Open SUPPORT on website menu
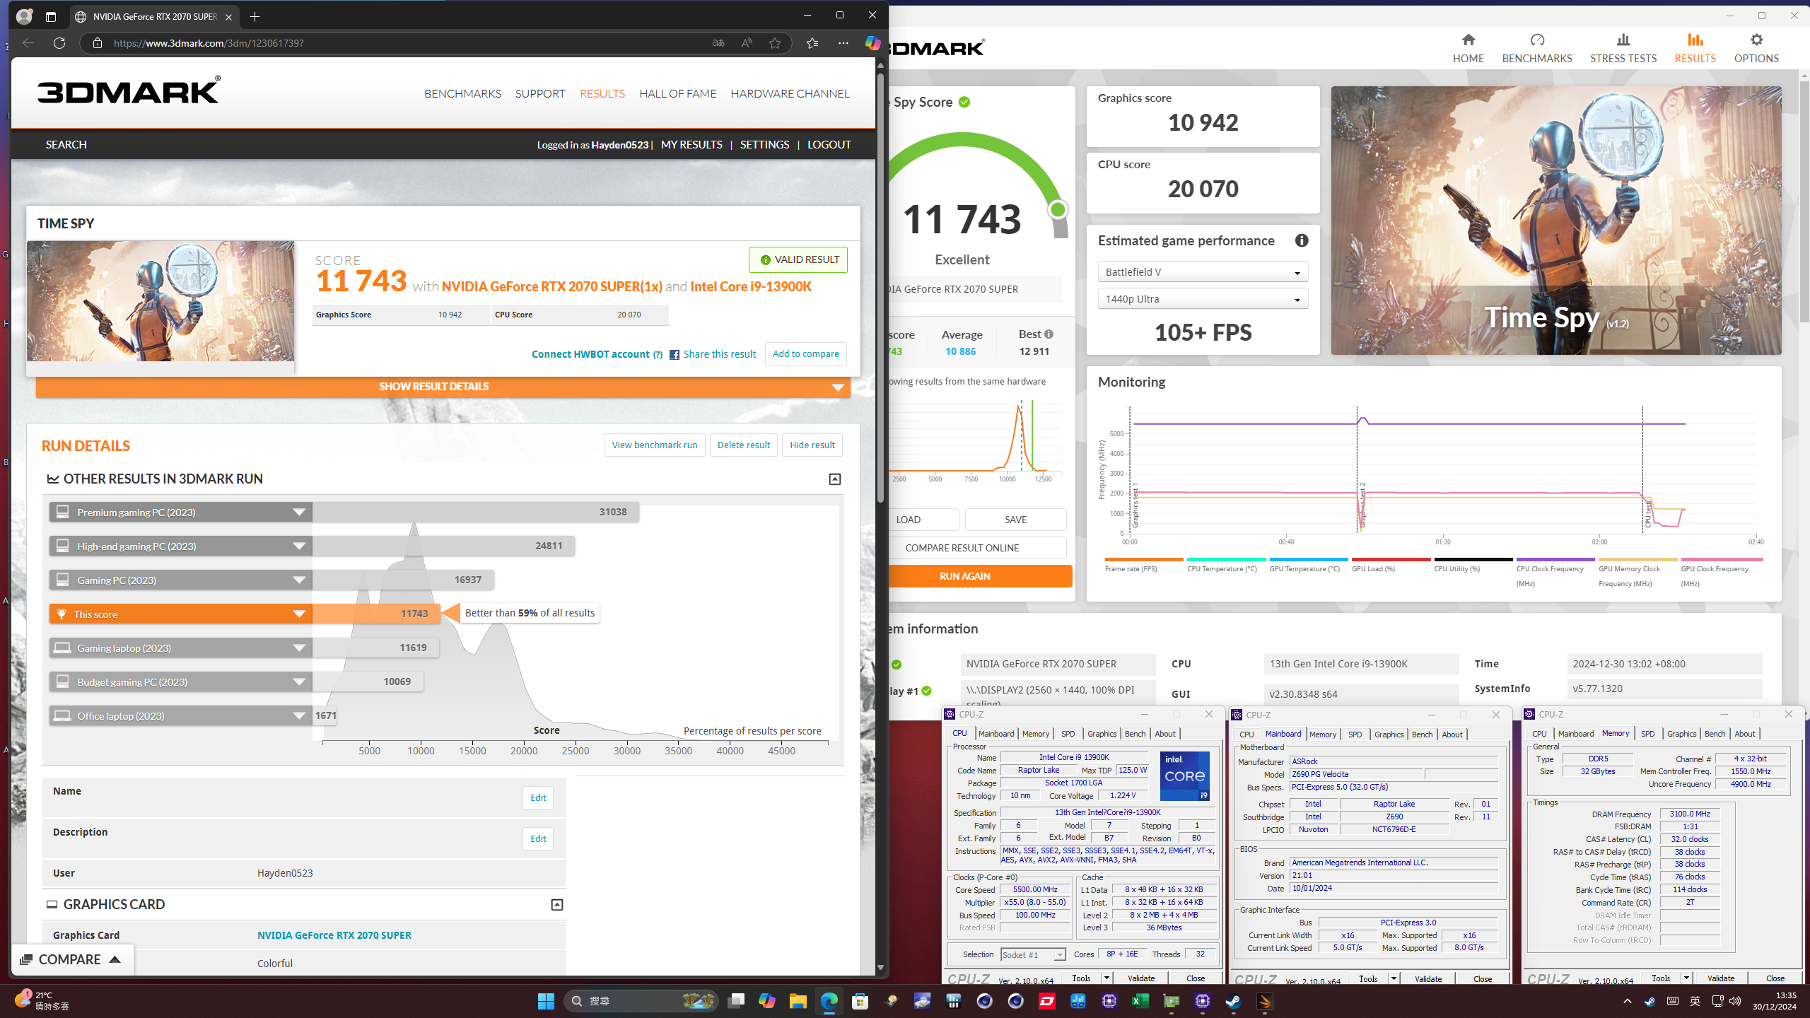Image resolution: width=1810 pixels, height=1018 pixels. 540,93
